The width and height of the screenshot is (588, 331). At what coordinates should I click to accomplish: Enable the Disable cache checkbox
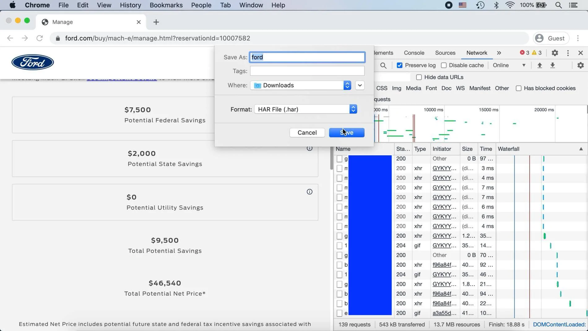444,65
